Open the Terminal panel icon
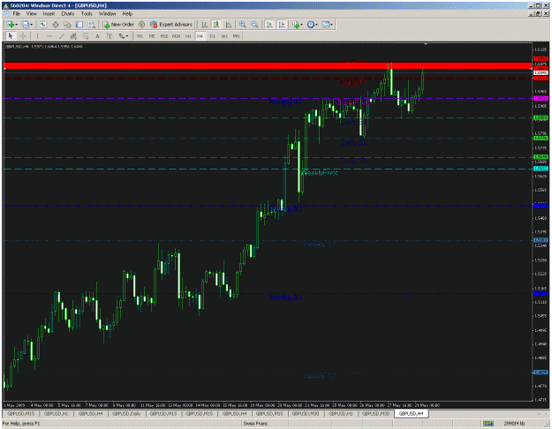 pyautogui.click(x=79, y=25)
